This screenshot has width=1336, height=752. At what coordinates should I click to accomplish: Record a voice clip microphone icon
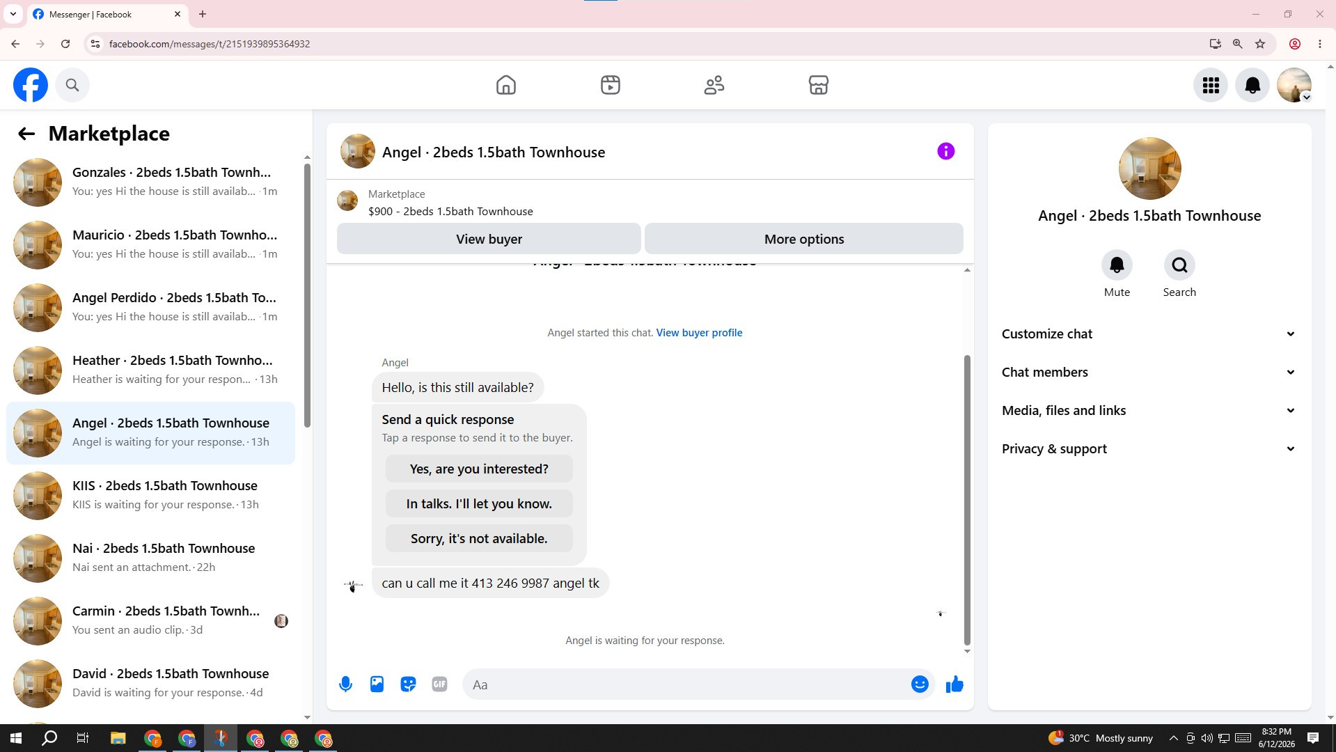tap(345, 684)
